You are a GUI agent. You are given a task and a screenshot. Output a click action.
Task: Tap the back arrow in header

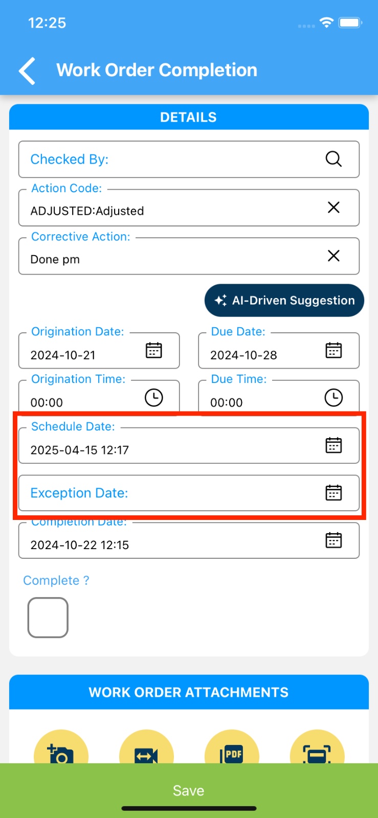click(27, 71)
